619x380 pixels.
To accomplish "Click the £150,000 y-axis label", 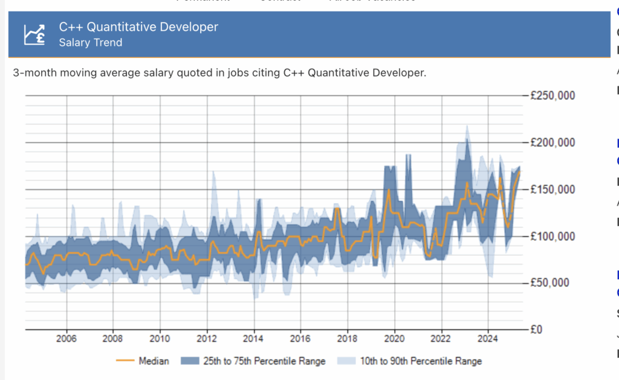I will click(x=553, y=189).
